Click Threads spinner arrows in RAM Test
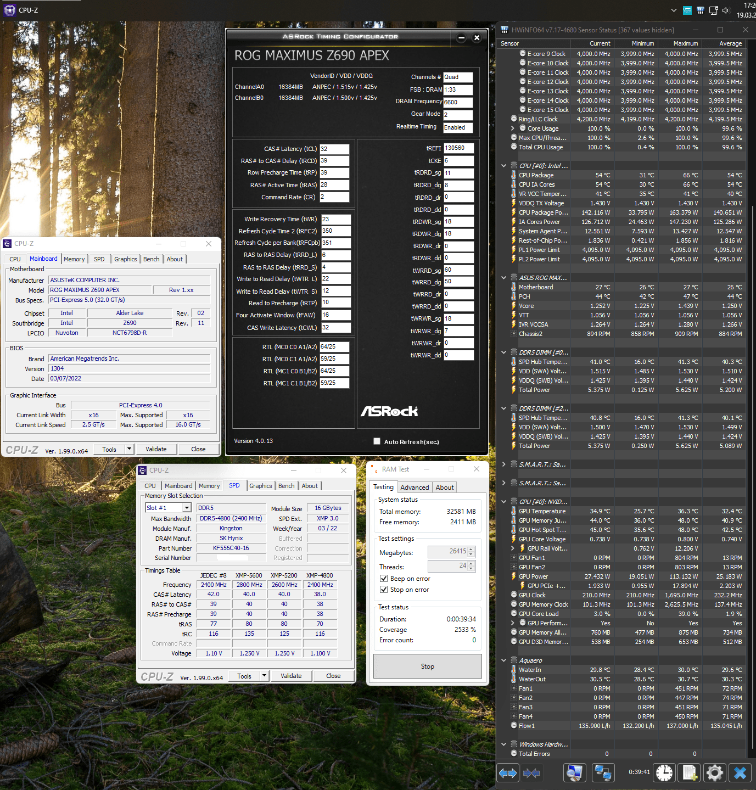This screenshot has width=756, height=790. [471, 566]
